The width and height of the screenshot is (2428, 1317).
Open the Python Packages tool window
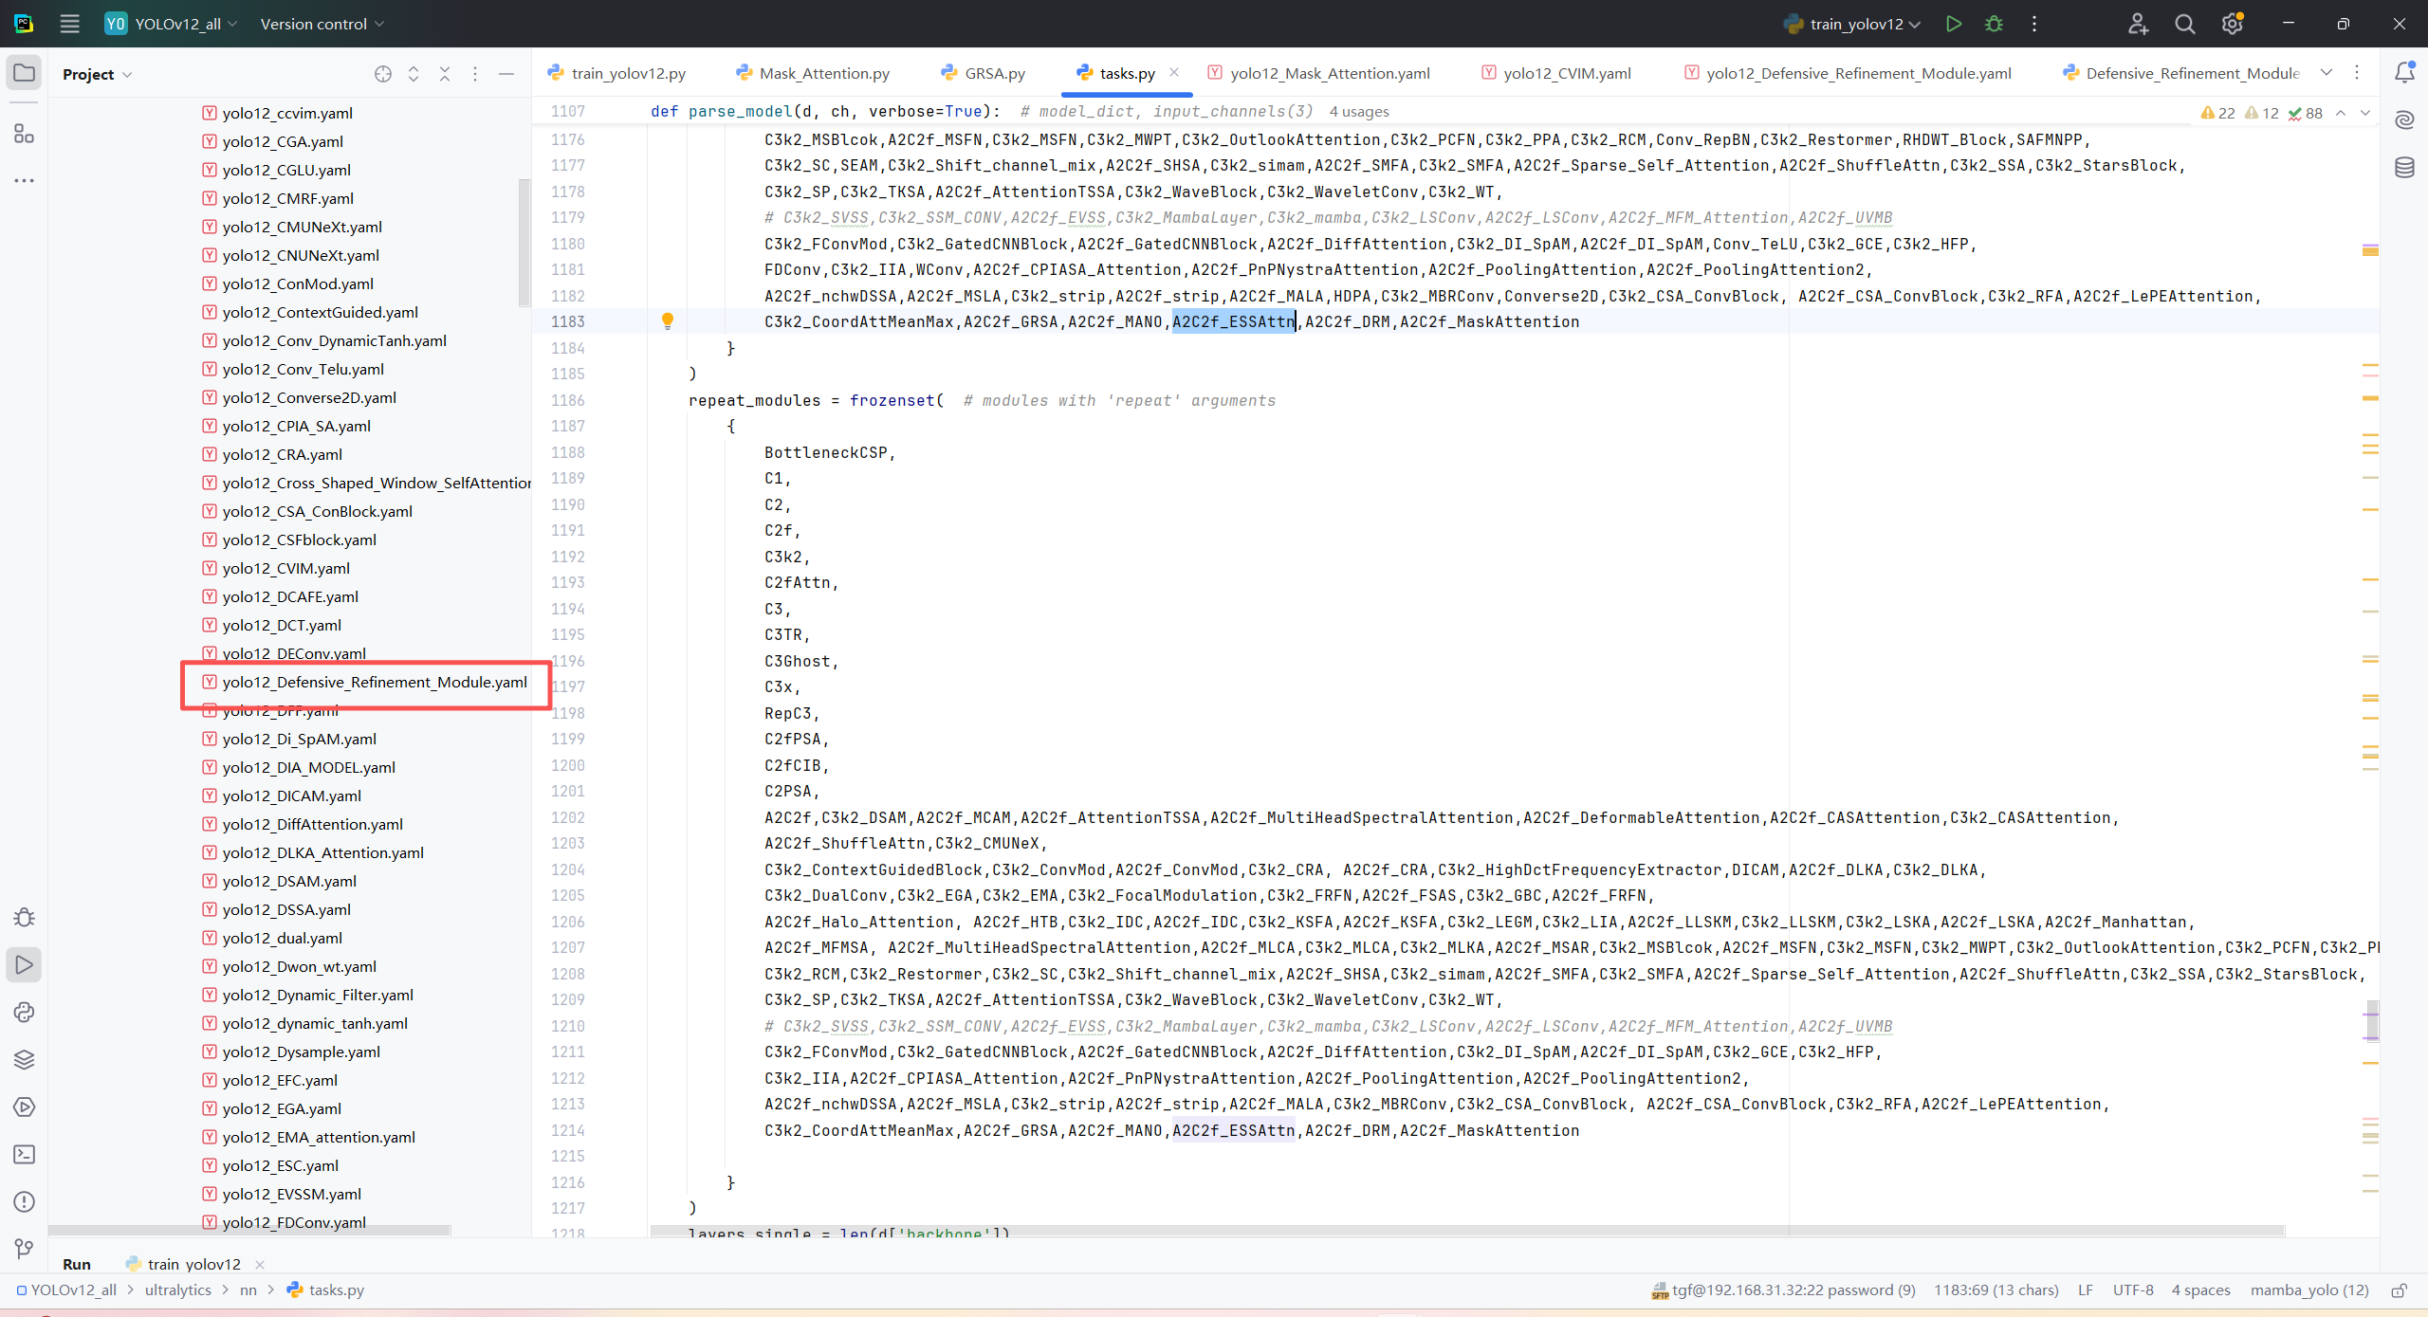coord(24,1059)
